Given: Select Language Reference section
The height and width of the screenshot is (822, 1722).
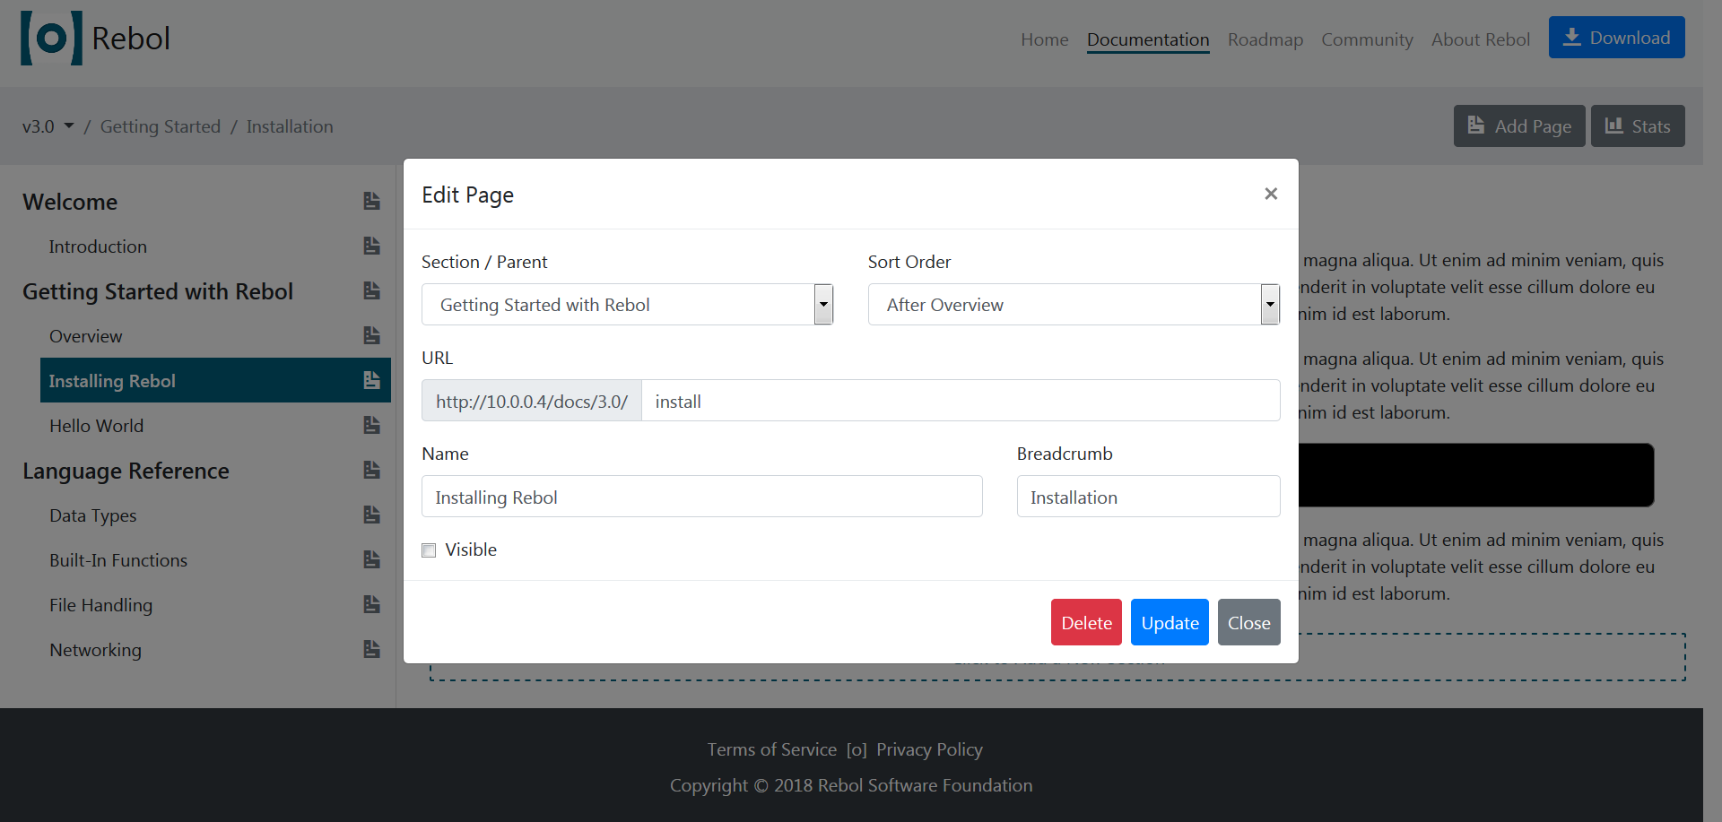Looking at the screenshot, I should tap(126, 471).
